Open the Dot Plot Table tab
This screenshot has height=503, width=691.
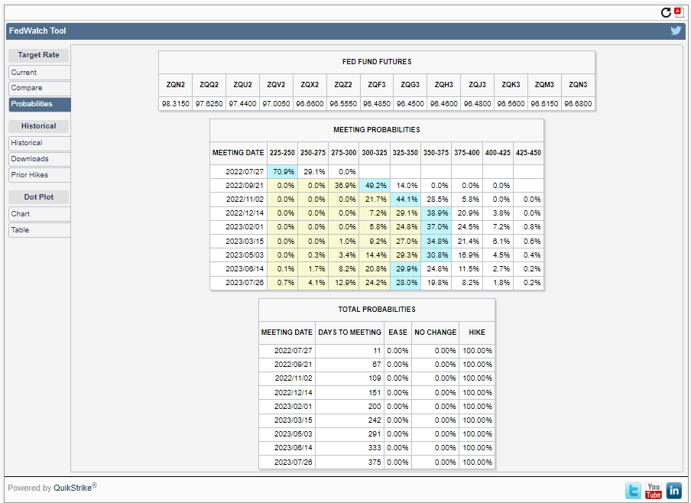tap(40, 230)
